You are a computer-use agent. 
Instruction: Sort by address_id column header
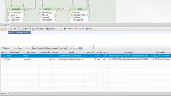(x=45, y=52)
